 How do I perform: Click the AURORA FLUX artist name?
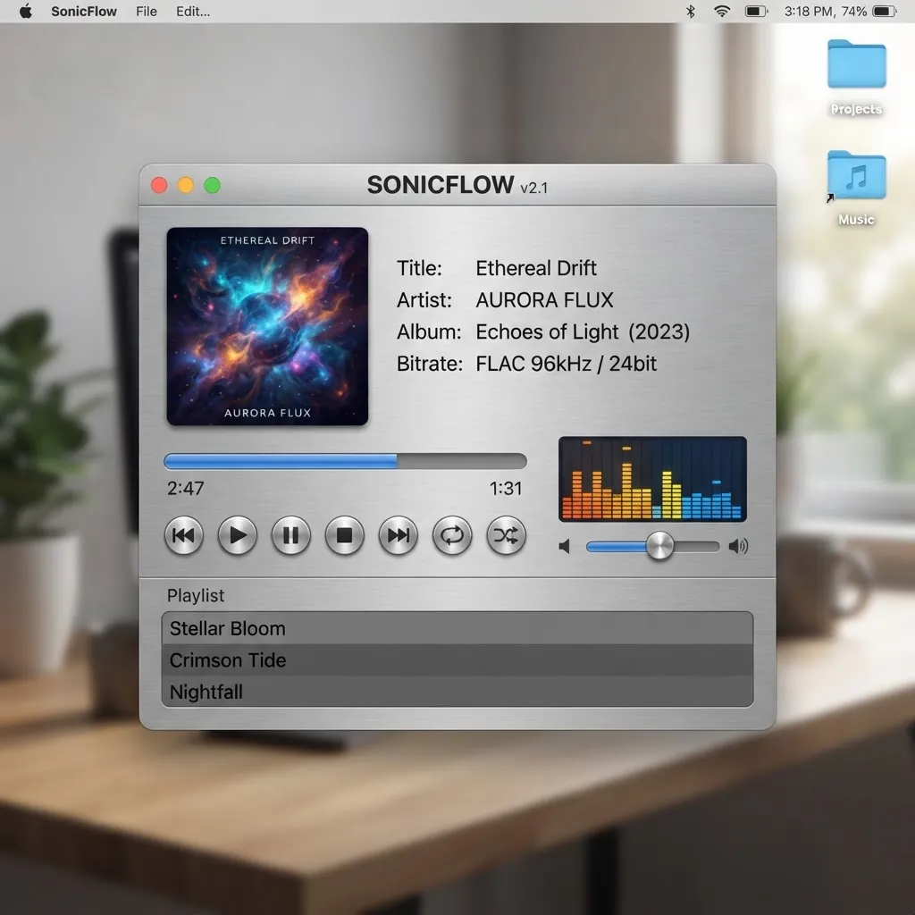click(x=544, y=300)
